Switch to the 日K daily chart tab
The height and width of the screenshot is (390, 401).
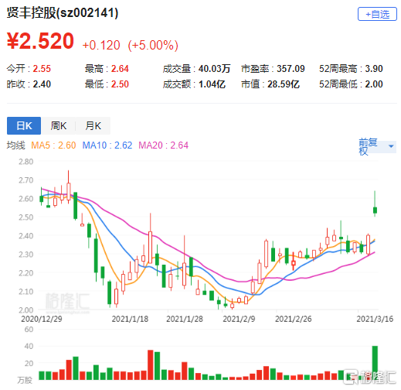coord(24,125)
